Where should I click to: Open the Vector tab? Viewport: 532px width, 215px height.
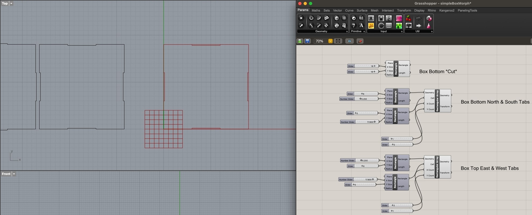(337, 10)
